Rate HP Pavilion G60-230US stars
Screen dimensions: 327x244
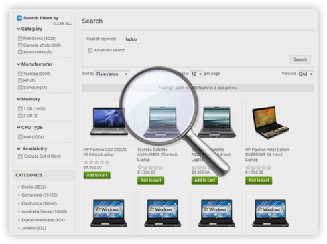pyautogui.click(x=96, y=162)
